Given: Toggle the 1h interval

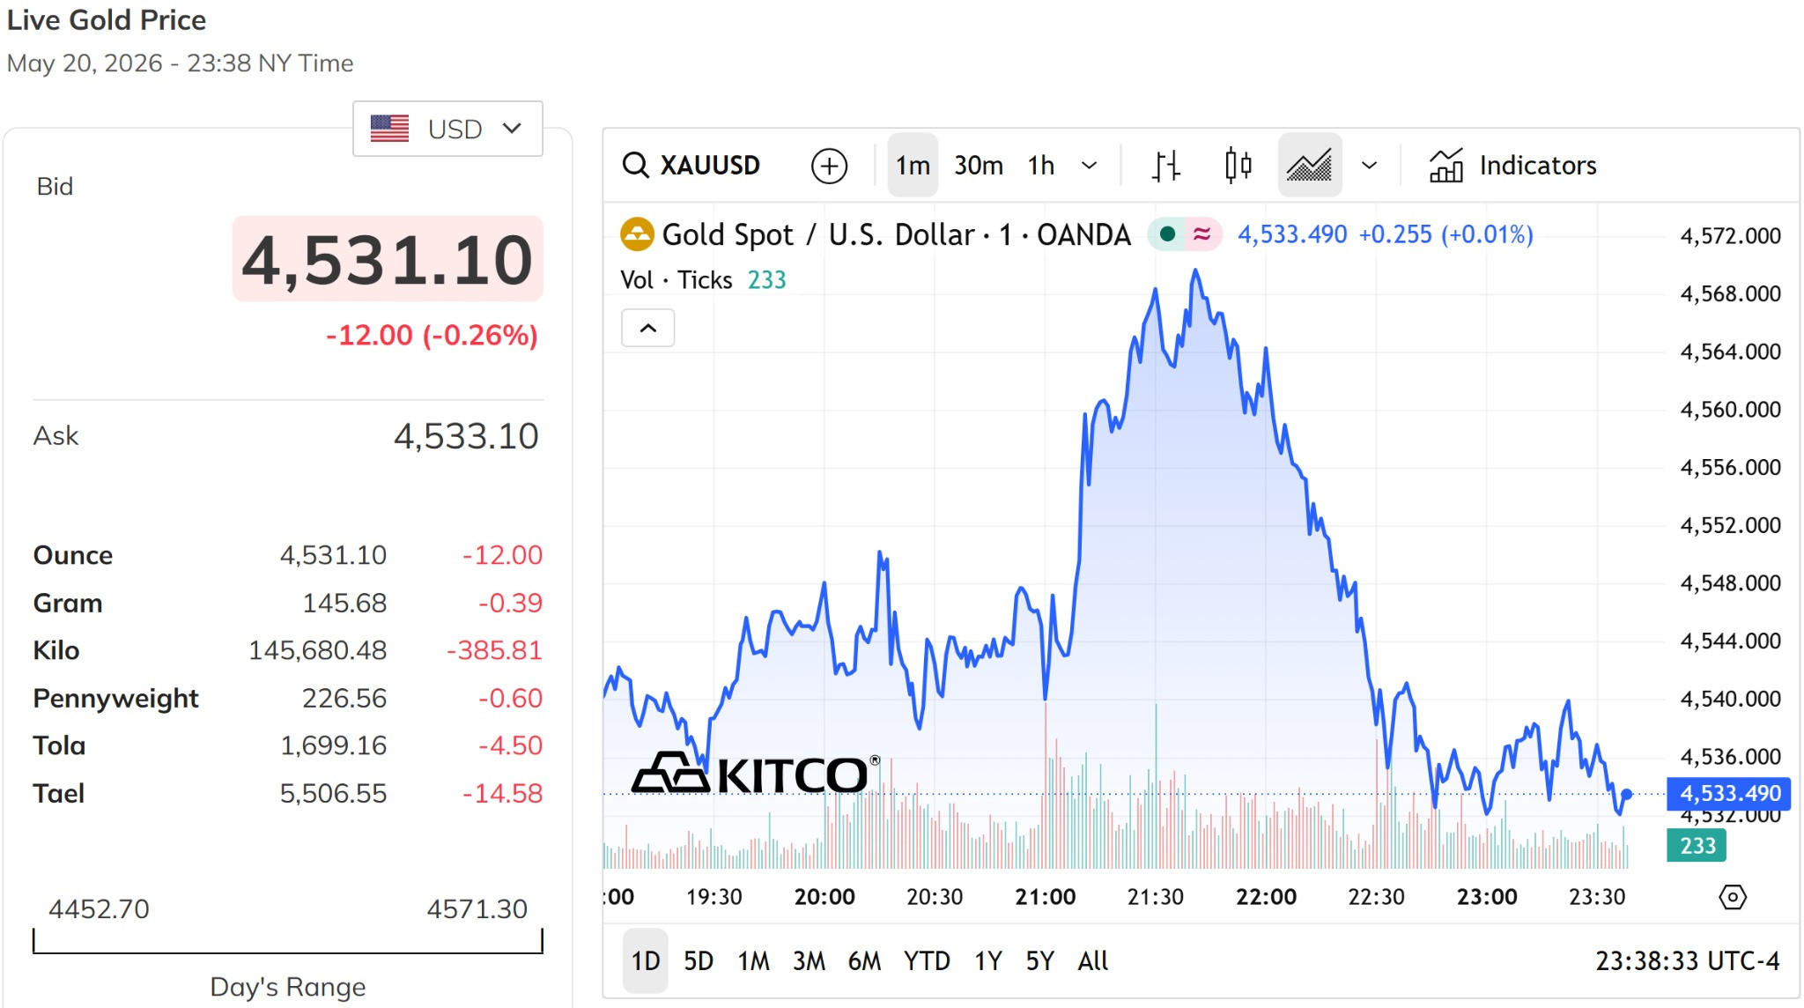Looking at the screenshot, I should 1040,166.
